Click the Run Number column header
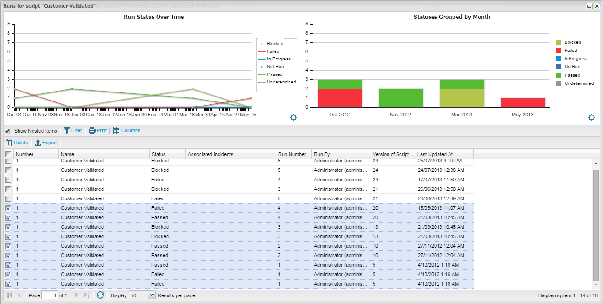The image size is (603, 304). [x=292, y=154]
